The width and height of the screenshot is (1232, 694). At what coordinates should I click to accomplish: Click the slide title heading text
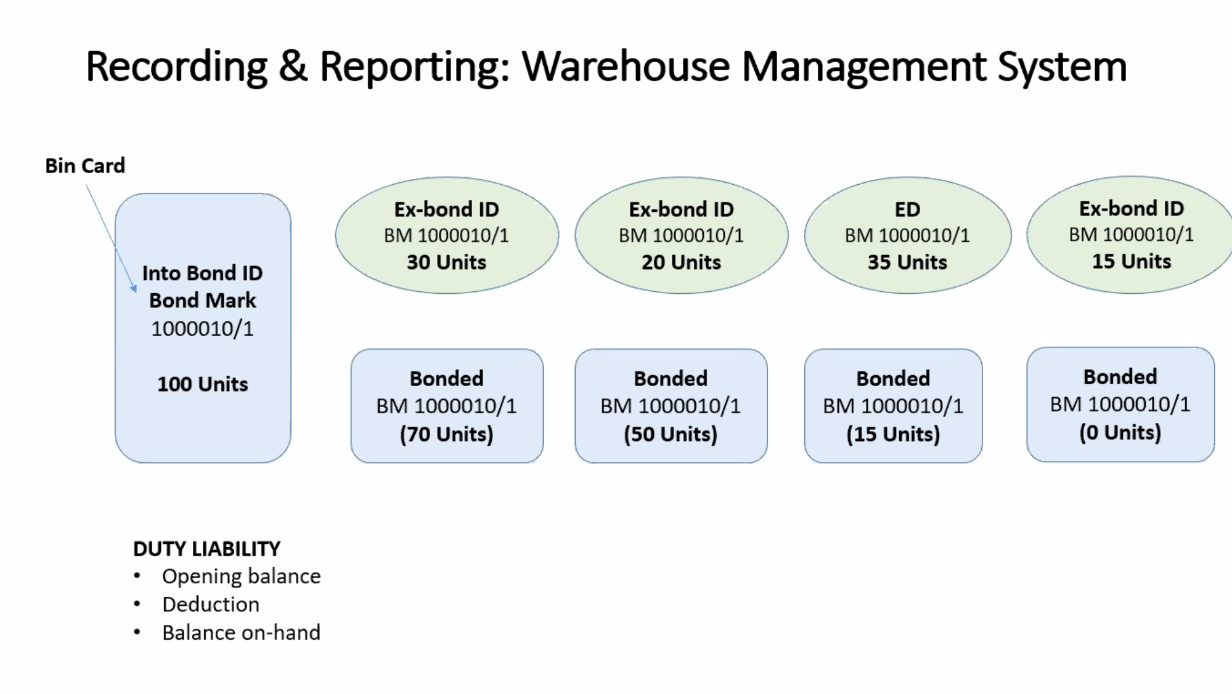tap(606, 66)
